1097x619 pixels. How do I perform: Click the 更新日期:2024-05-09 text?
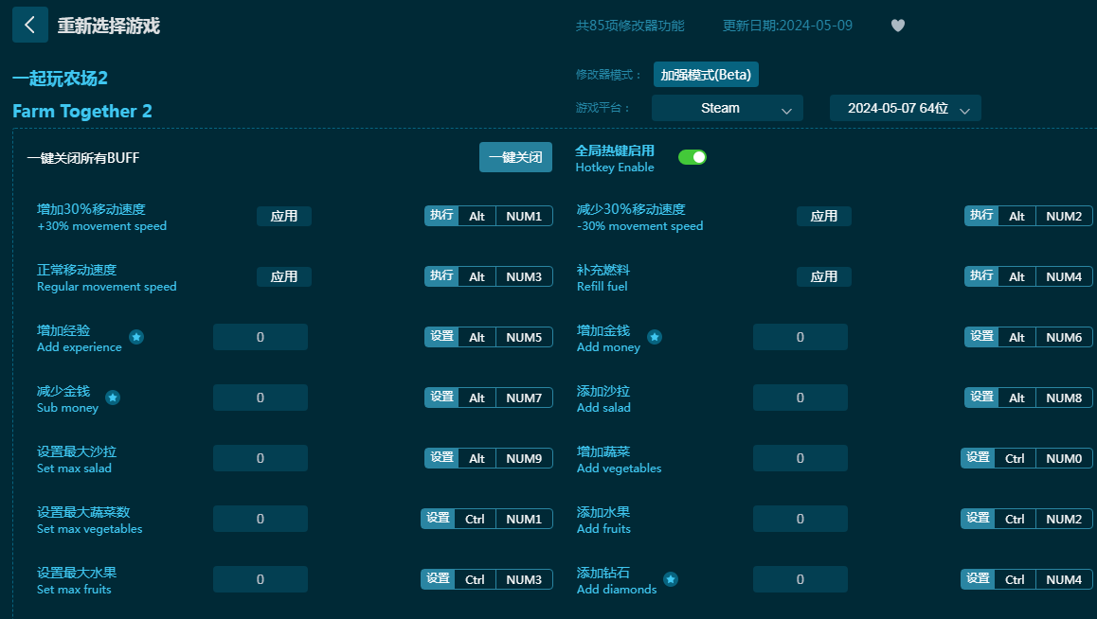coord(787,26)
